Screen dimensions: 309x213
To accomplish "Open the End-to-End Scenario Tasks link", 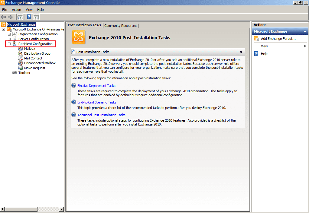I will tap(97, 102).
